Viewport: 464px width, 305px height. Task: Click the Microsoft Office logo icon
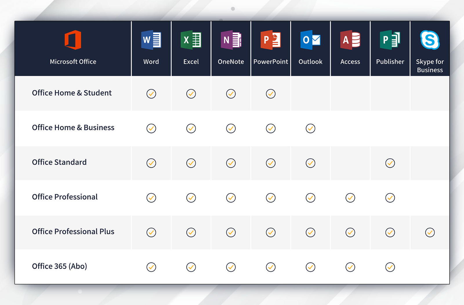coord(73,40)
